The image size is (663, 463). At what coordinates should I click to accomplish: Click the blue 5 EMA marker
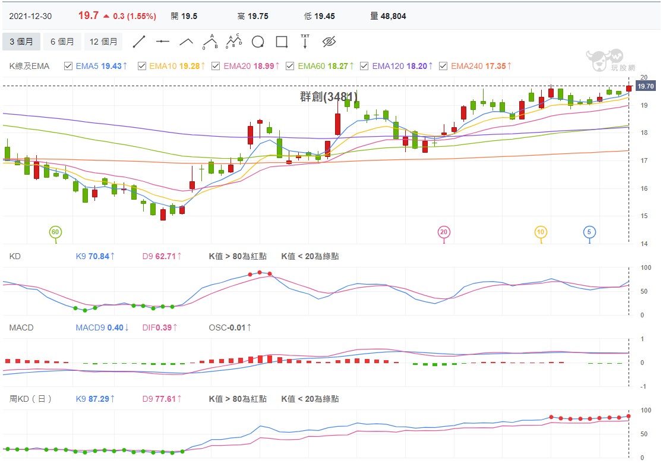[589, 232]
